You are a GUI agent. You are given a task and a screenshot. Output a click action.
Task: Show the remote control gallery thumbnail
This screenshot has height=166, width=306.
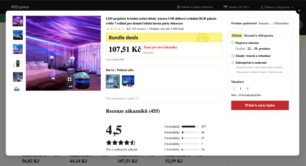pos(18,63)
